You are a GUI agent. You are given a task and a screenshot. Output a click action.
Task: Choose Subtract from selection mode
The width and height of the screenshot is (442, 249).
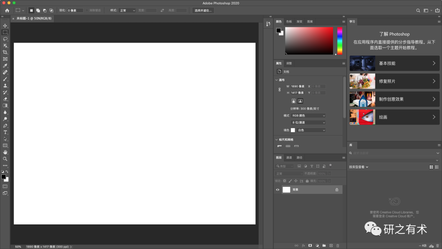[45, 10]
